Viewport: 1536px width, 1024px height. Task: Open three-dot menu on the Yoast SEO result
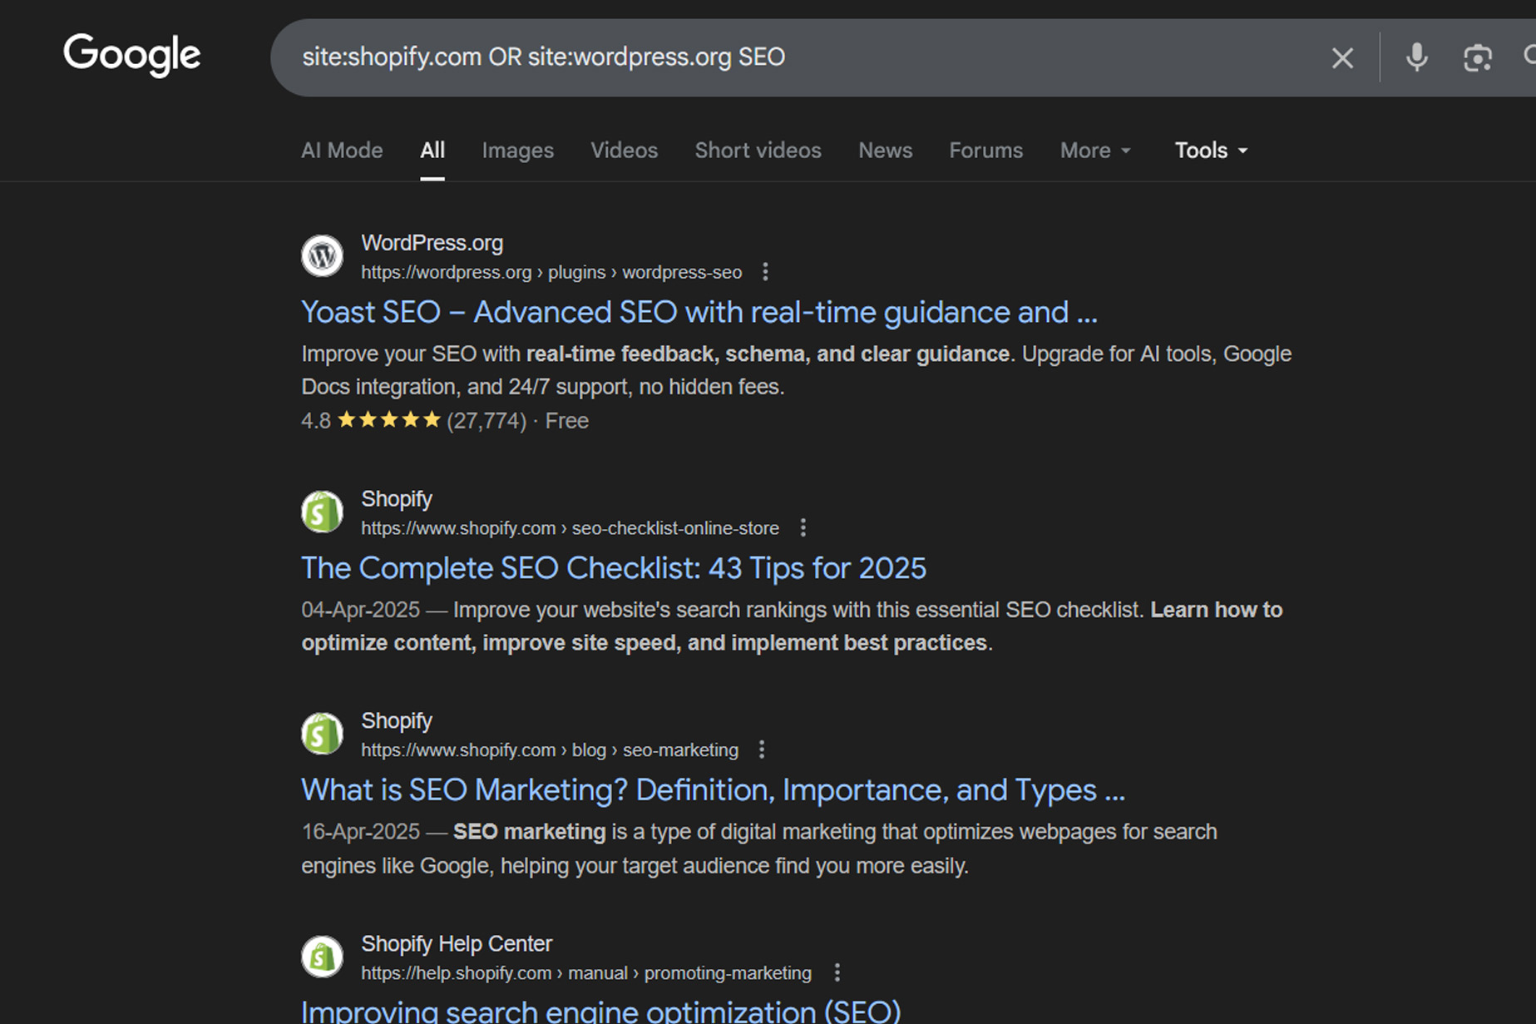pyautogui.click(x=764, y=272)
